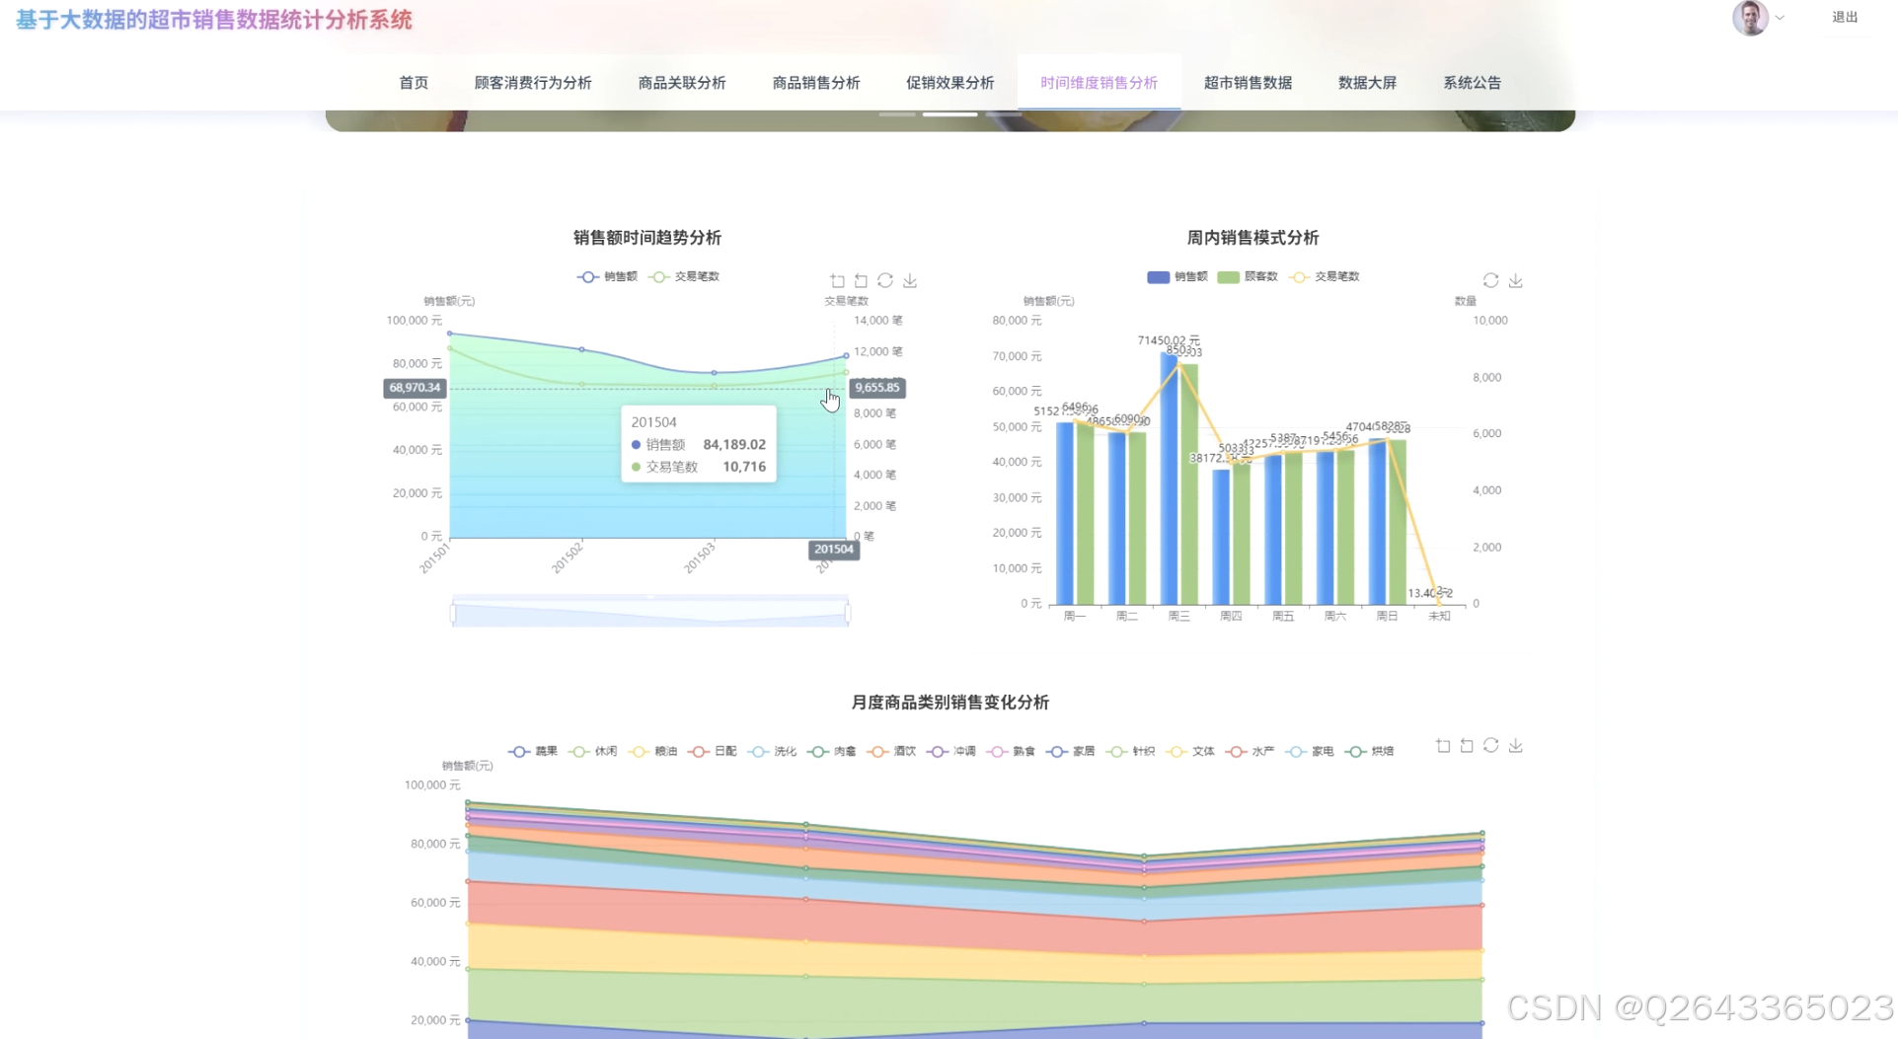Download the monthly category sales chart image

tap(1517, 746)
